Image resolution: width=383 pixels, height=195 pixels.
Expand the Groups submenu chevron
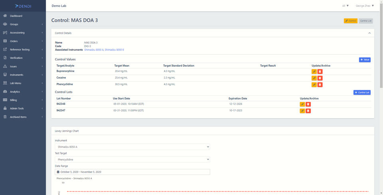(x=42, y=24)
